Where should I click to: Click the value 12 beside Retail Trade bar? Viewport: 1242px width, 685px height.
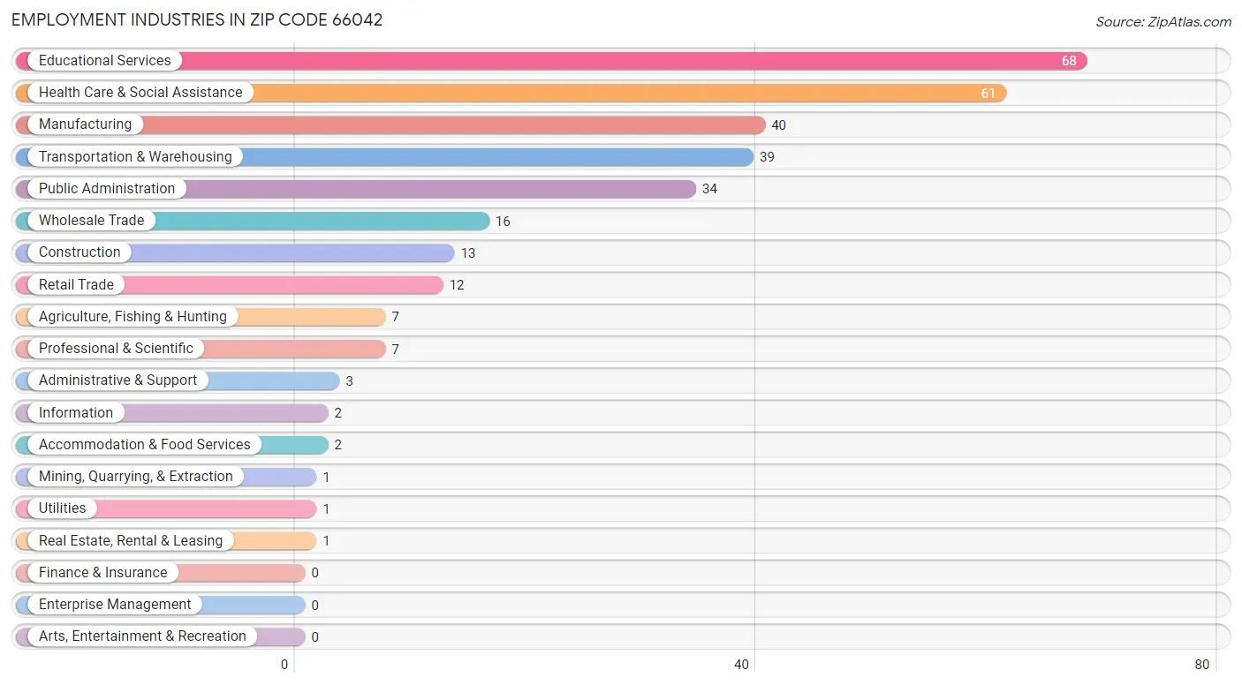(457, 285)
